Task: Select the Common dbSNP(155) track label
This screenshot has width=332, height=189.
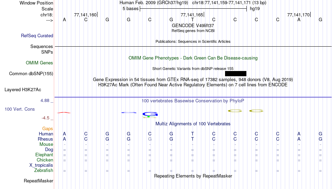Action: pyautogui.click(x=31, y=74)
